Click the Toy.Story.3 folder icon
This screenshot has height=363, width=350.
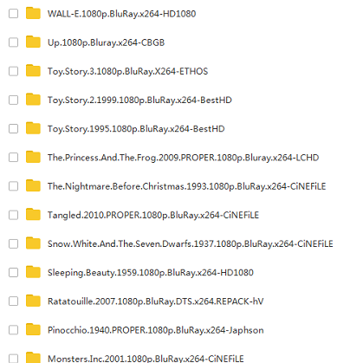[33, 71]
